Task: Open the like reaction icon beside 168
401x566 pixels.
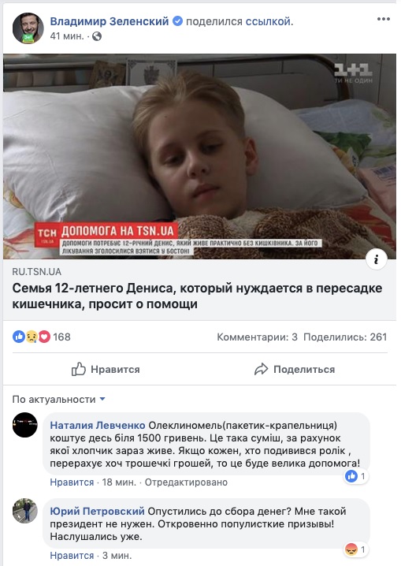Action: (x=19, y=337)
